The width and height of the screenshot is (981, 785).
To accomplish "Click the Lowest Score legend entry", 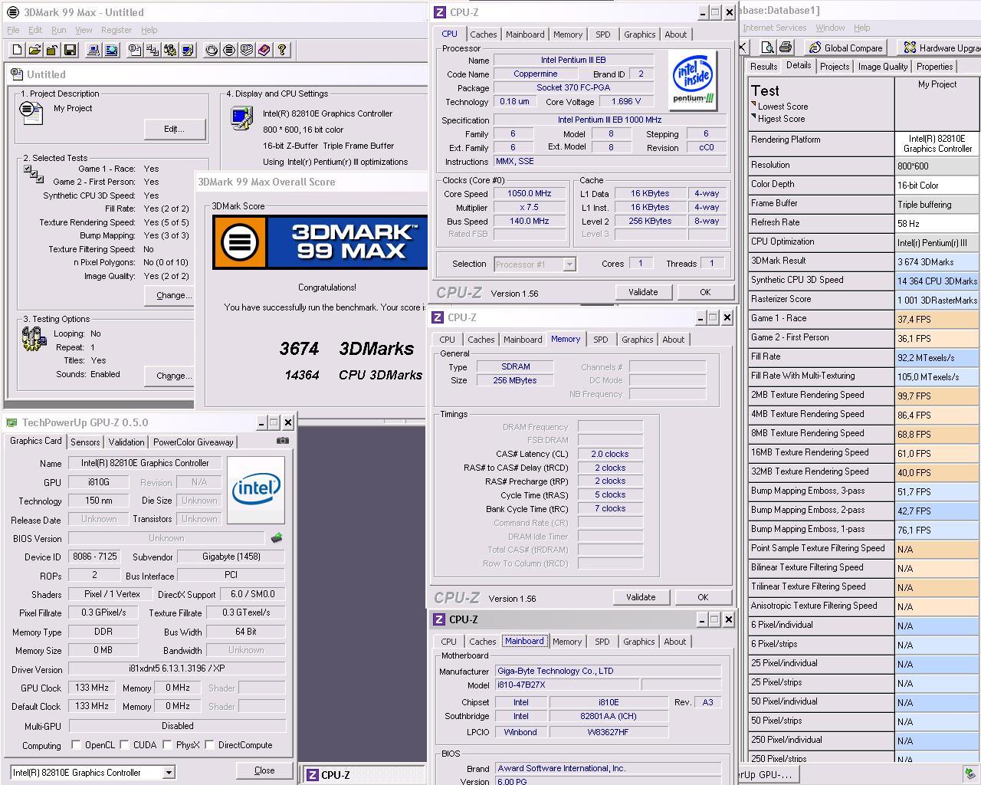I will [783, 107].
